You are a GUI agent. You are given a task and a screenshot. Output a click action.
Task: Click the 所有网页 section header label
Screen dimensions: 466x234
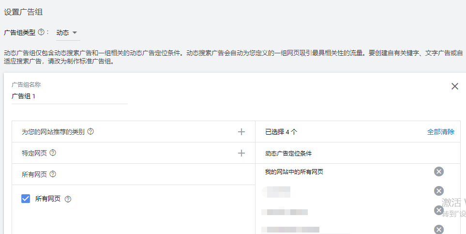34,174
